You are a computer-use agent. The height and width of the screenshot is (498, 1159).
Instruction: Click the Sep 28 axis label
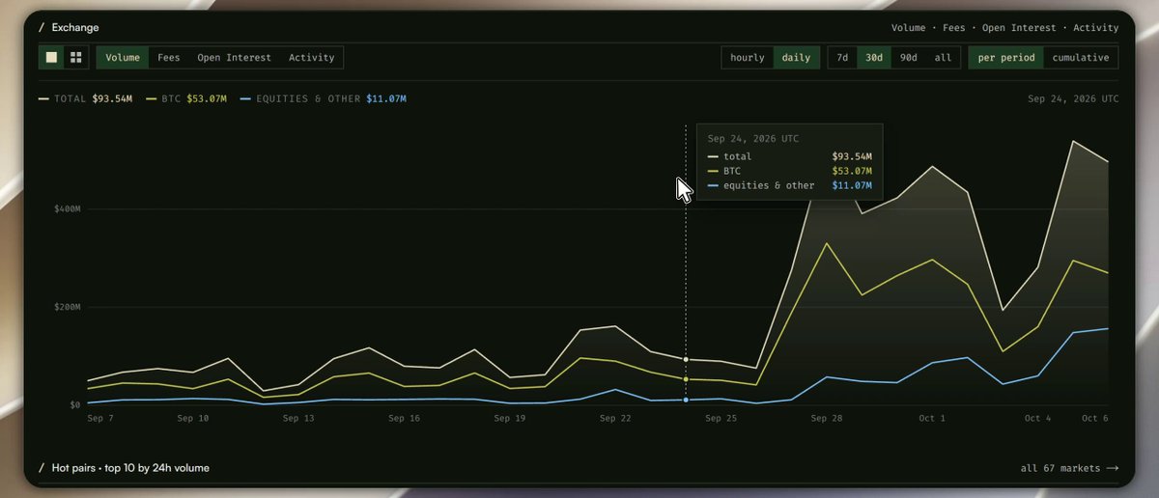coord(826,419)
